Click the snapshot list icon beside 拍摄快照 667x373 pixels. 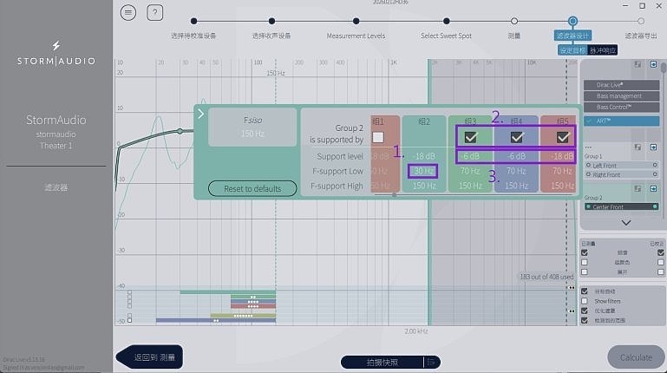click(431, 362)
